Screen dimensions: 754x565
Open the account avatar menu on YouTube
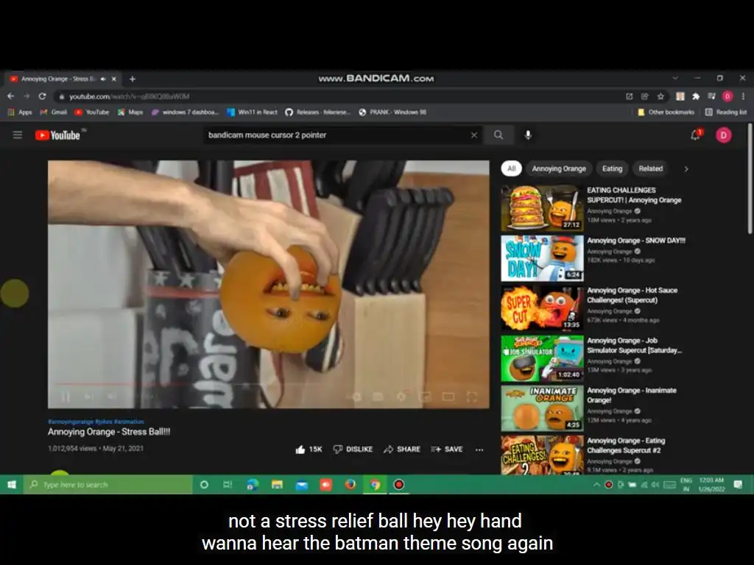[x=724, y=135]
